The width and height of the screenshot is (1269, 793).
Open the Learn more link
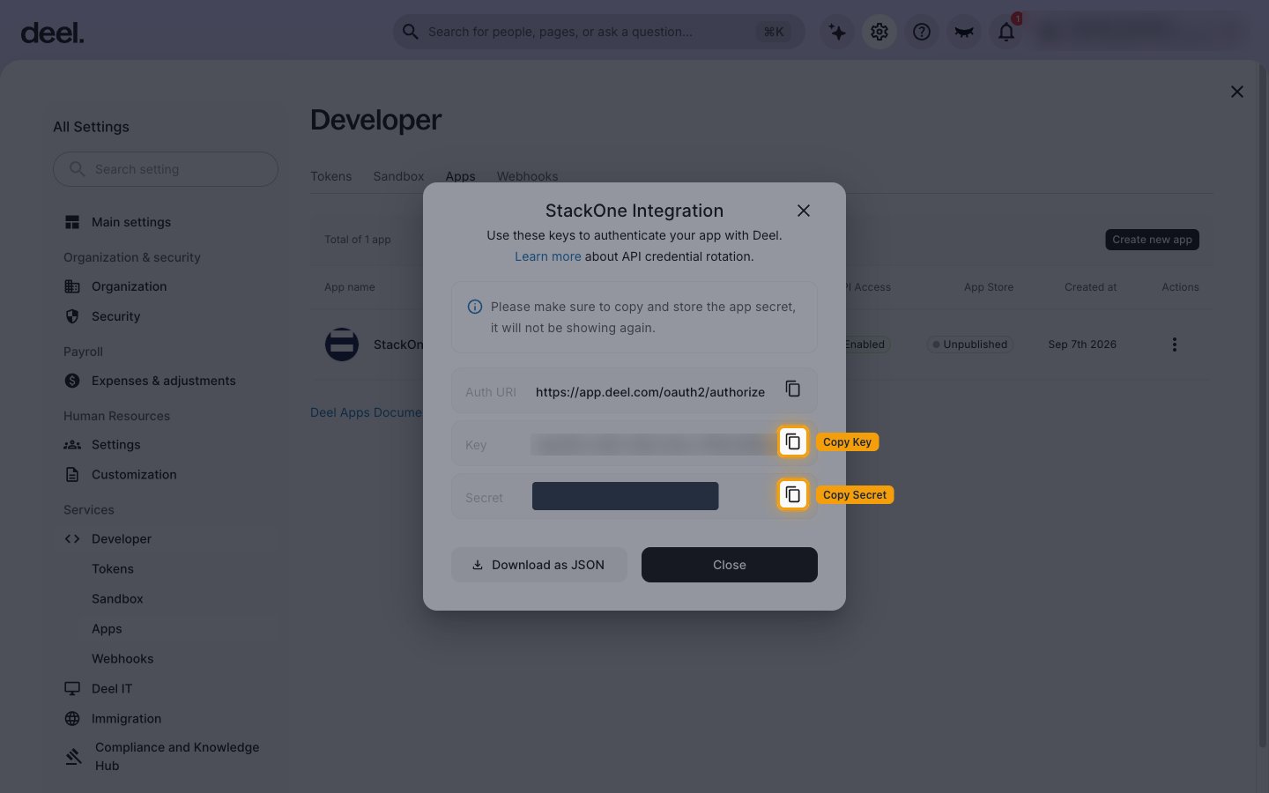coord(548,256)
